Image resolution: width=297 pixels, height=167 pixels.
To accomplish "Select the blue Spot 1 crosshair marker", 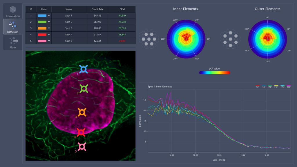I will [84, 69].
